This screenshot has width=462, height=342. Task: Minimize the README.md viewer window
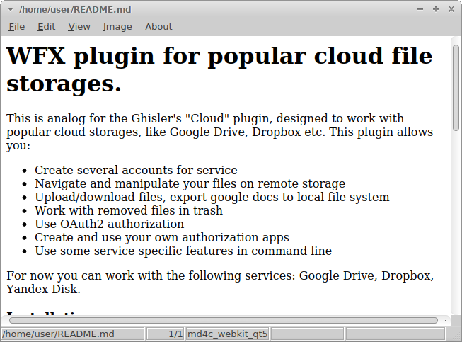pos(420,9)
